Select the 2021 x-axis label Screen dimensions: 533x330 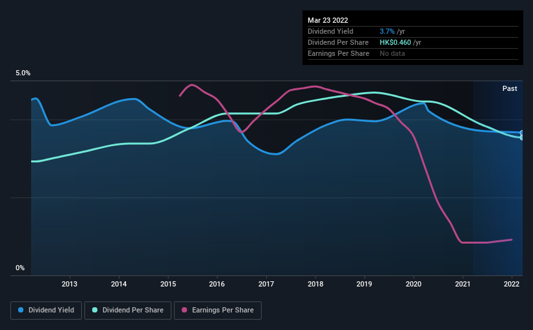click(463, 284)
